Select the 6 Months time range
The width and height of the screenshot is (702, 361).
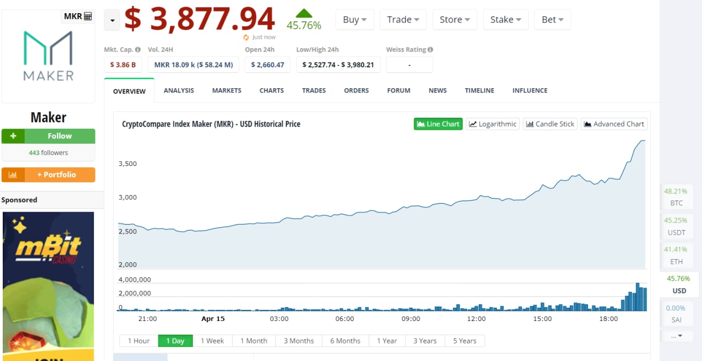point(346,341)
